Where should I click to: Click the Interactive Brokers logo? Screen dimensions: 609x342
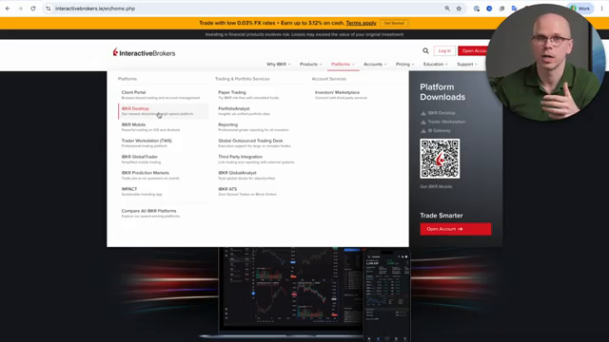[144, 53]
